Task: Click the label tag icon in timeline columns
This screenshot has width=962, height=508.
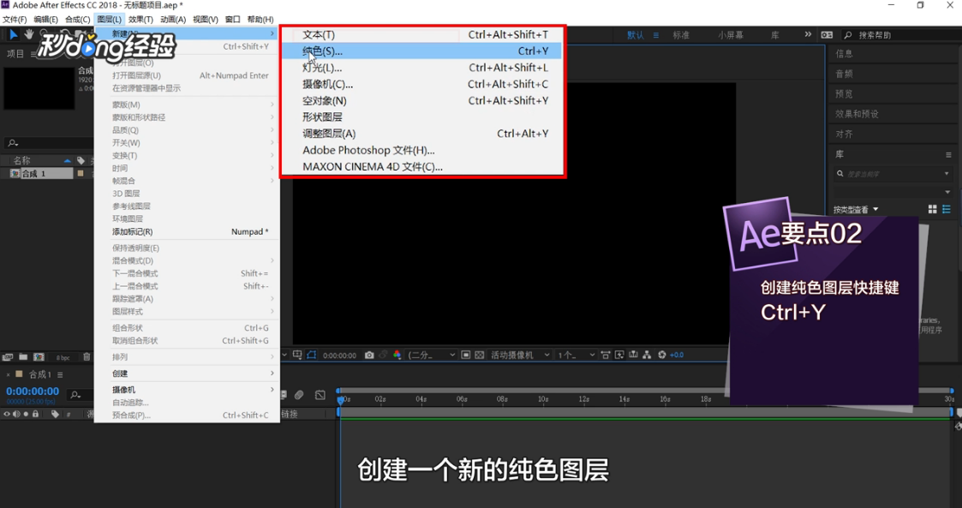Action: click(x=55, y=414)
